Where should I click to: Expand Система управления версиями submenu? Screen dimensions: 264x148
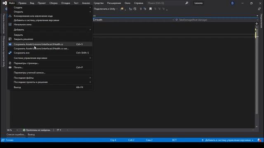pyautogui.click(x=49, y=58)
